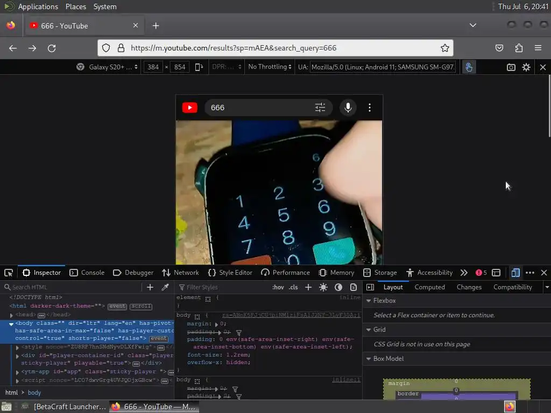The width and height of the screenshot is (551, 413).
Task: Click the user agent string field
Action: [383, 67]
